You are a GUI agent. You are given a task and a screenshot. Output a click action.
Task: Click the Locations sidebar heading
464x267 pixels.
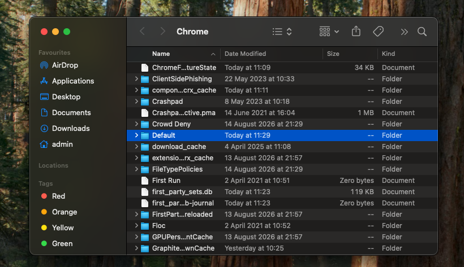coord(53,165)
